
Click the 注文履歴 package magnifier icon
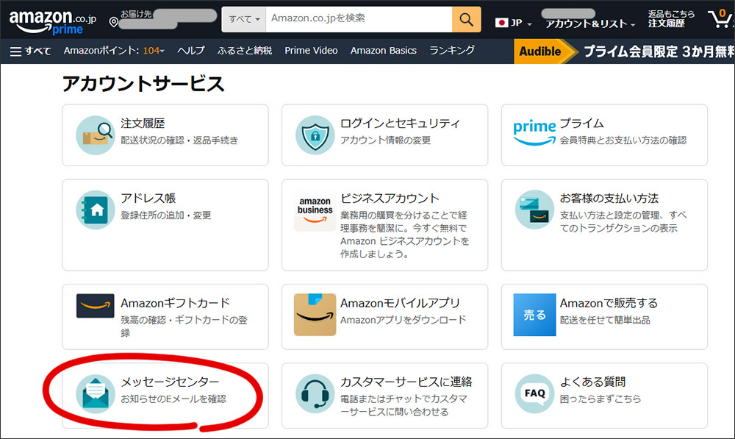pyautogui.click(x=95, y=135)
